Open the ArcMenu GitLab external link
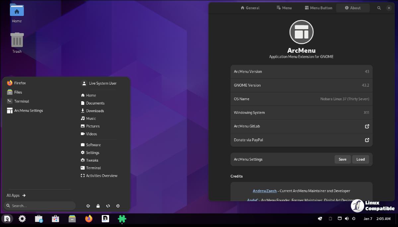 [367, 126]
